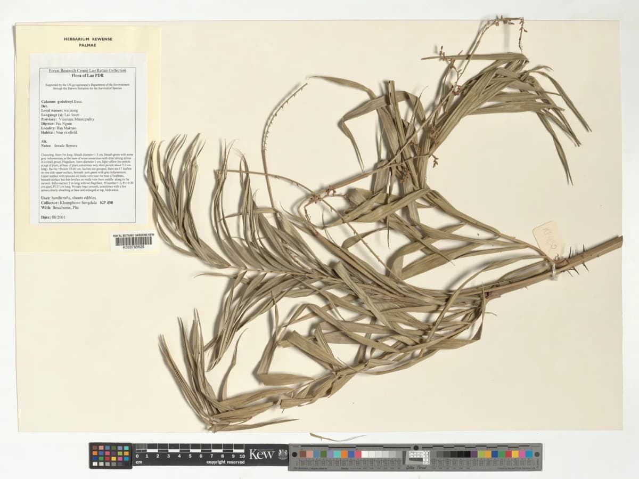Click the barcode number K000785628
639x479 pixels.
click(x=134, y=247)
